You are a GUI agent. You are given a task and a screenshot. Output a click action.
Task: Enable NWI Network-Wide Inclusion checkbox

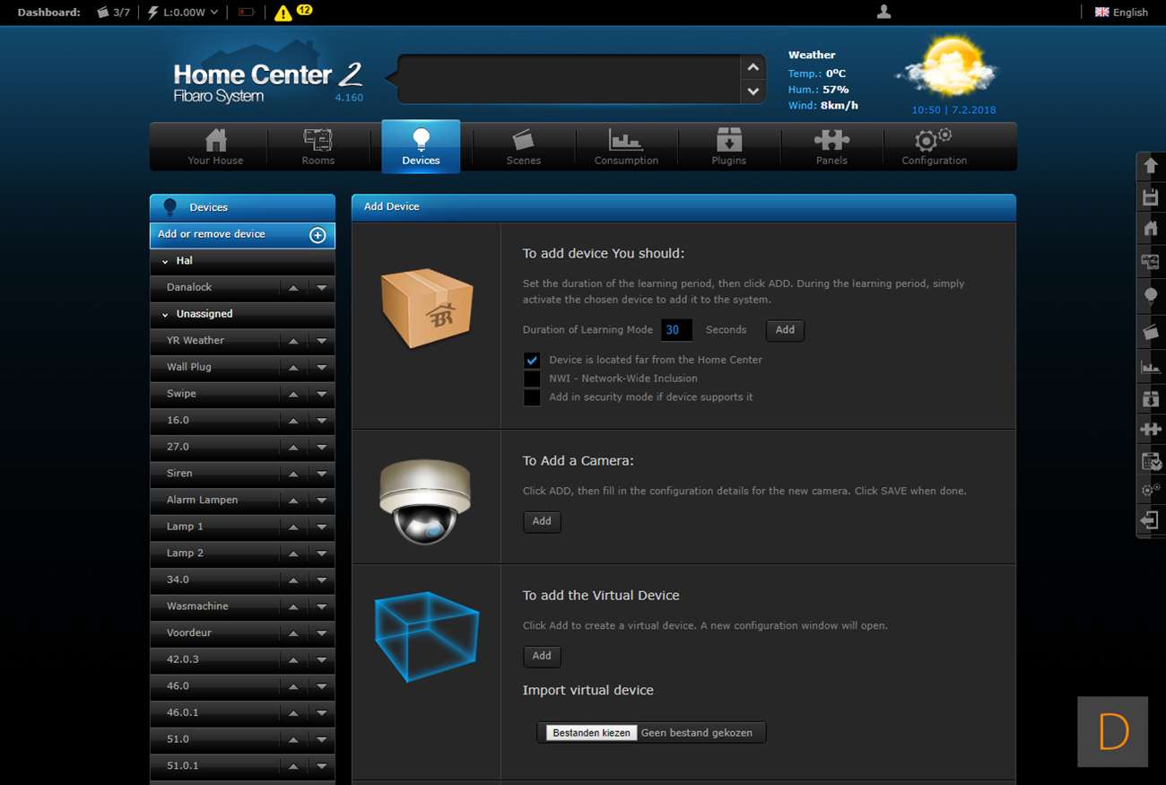532,379
